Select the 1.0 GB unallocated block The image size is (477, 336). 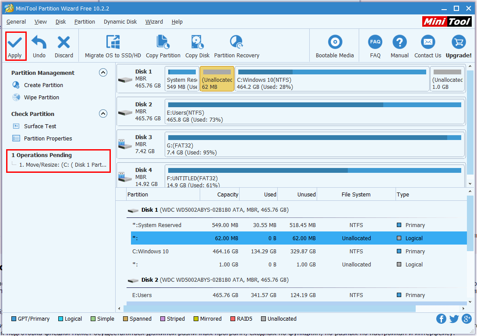pos(448,79)
